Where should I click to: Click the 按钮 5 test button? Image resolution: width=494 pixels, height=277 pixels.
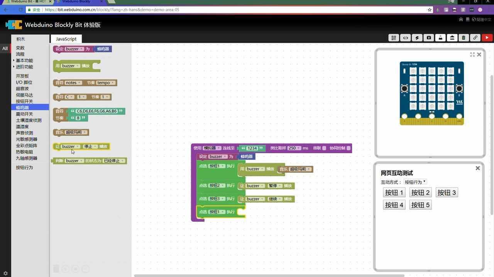point(420,205)
